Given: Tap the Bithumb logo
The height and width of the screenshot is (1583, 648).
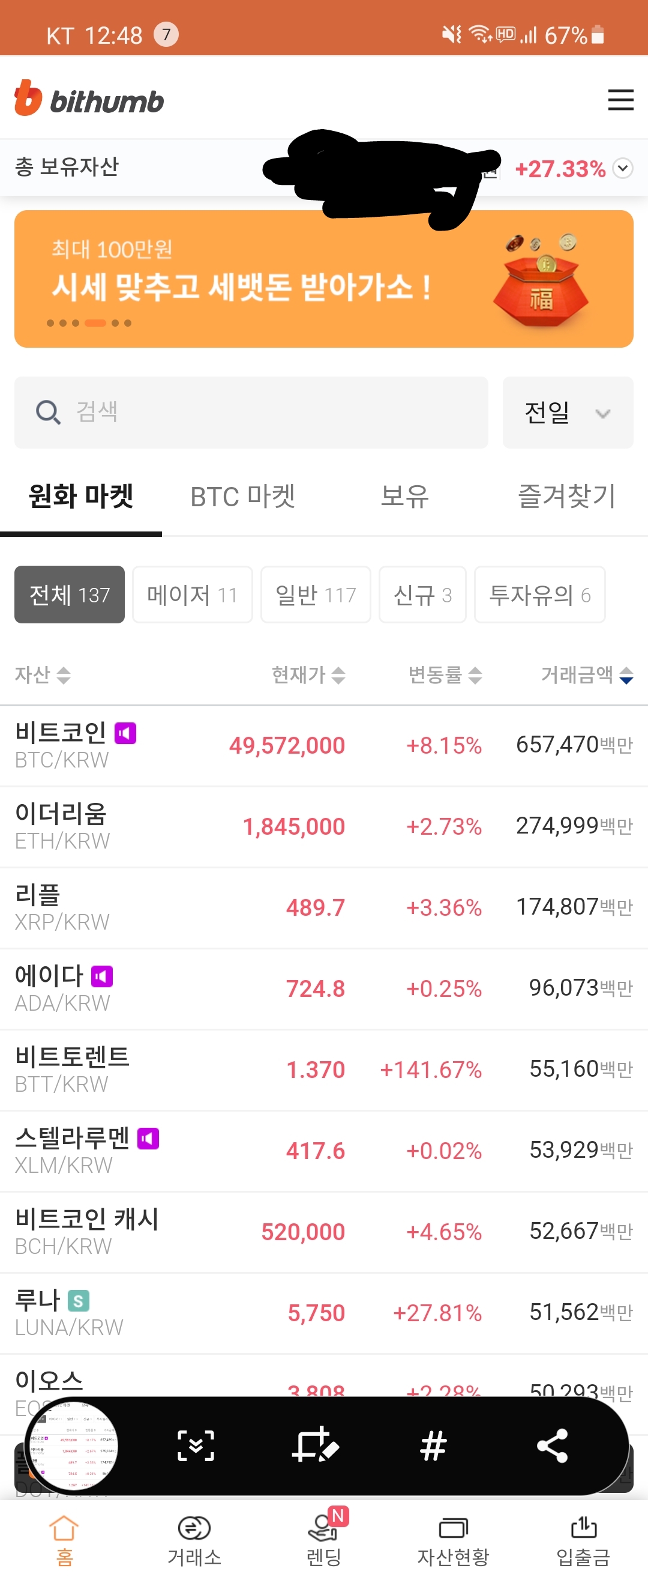Looking at the screenshot, I should tap(89, 98).
